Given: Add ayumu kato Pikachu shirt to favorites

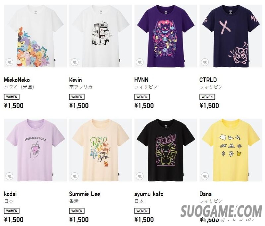Looking at the screenshot, I should (x=139, y=176).
